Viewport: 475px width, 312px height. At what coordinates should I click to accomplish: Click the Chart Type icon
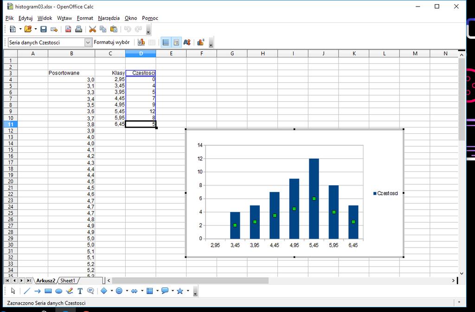point(141,42)
